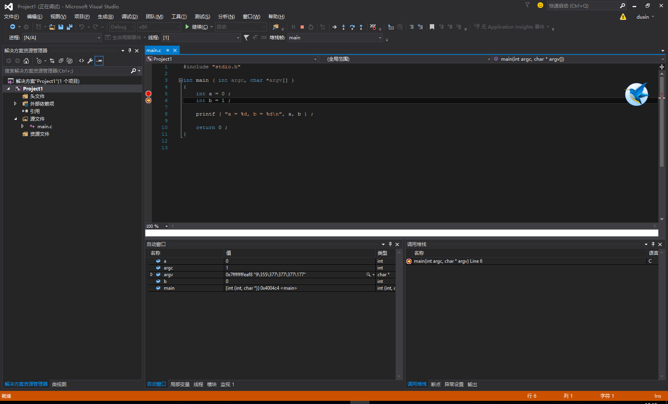Switch to the 局部变量 tab
This screenshot has height=404, width=668.
coord(180,384)
